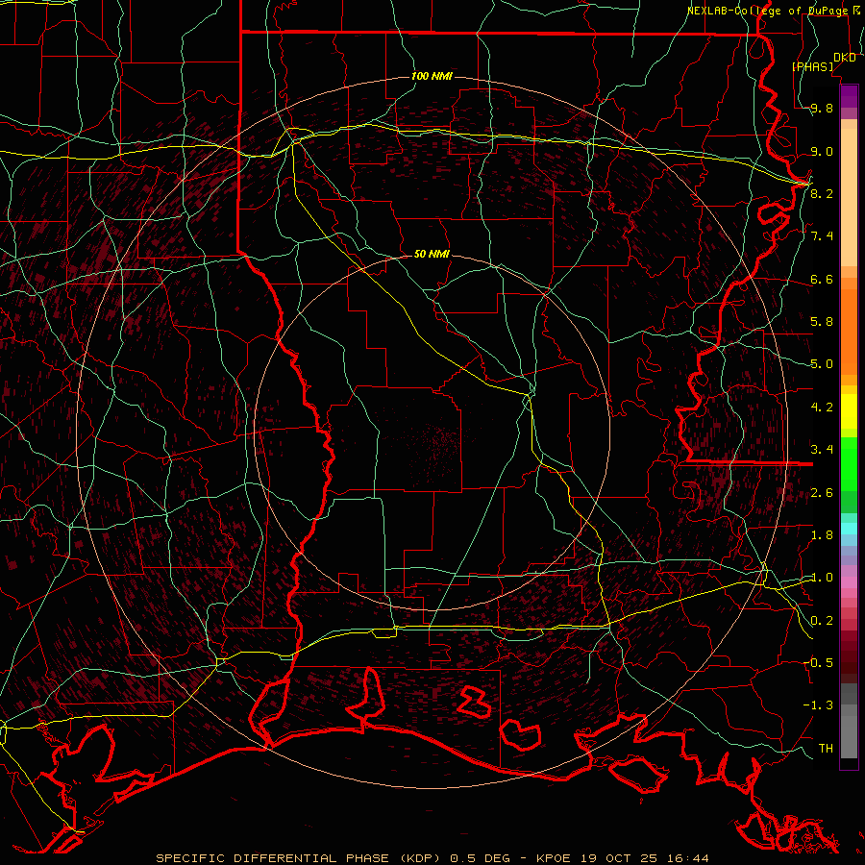The height and width of the screenshot is (865, 865).
Task: Click the 0.2 scale value
Action: pos(822,621)
